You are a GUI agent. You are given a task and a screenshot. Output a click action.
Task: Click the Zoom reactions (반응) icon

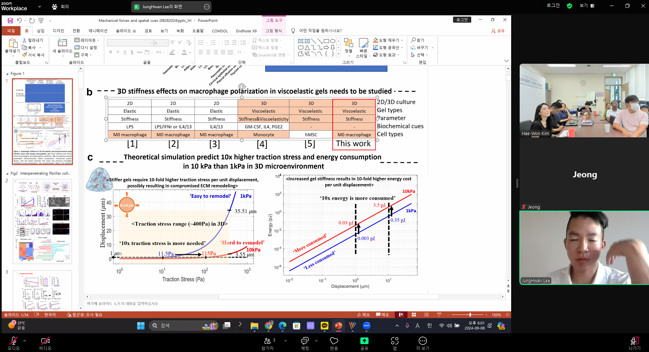click(x=334, y=343)
